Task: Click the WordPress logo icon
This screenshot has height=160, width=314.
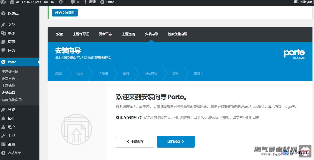Action: click(3, 2)
